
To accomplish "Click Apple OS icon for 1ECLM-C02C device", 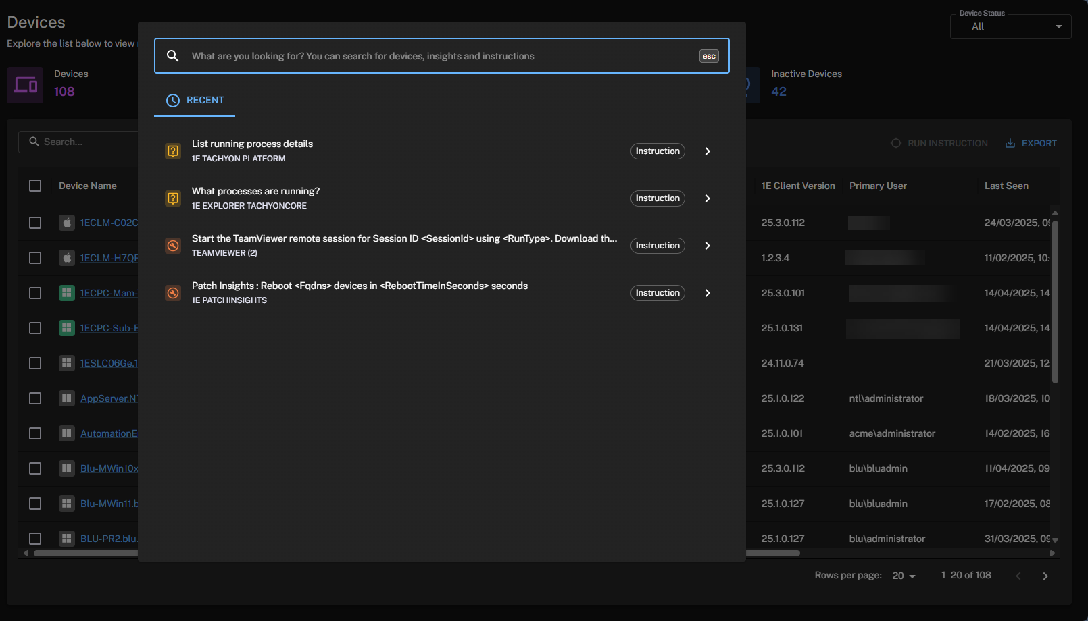I will pos(66,223).
